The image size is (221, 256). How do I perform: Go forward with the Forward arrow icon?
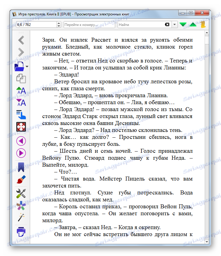click(x=21, y=52)
